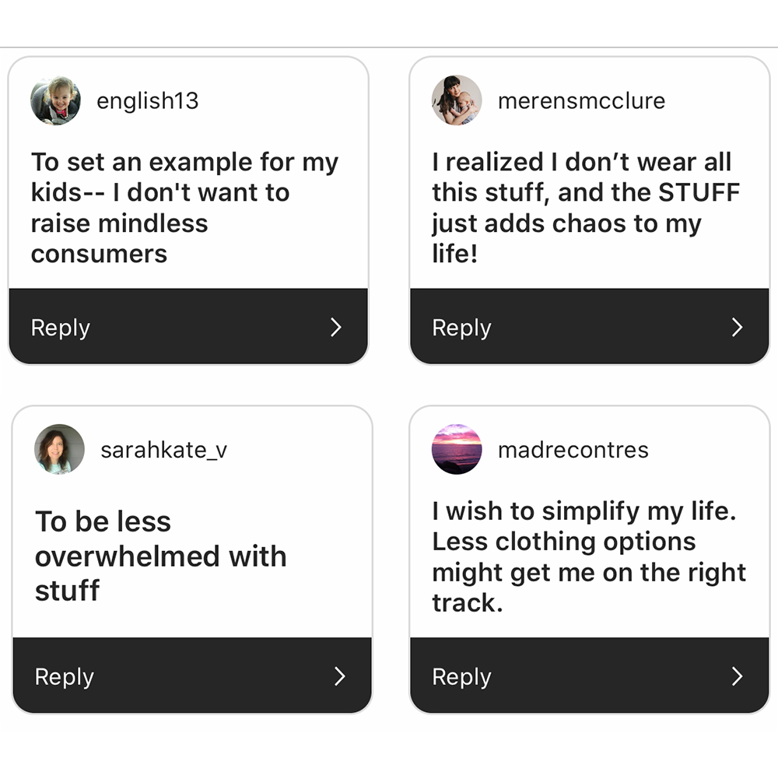
Task: Open english13's profile picture
Action: click(55, 100)
